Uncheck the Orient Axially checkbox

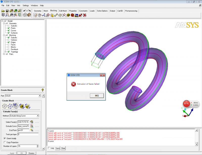coord(5,138)
